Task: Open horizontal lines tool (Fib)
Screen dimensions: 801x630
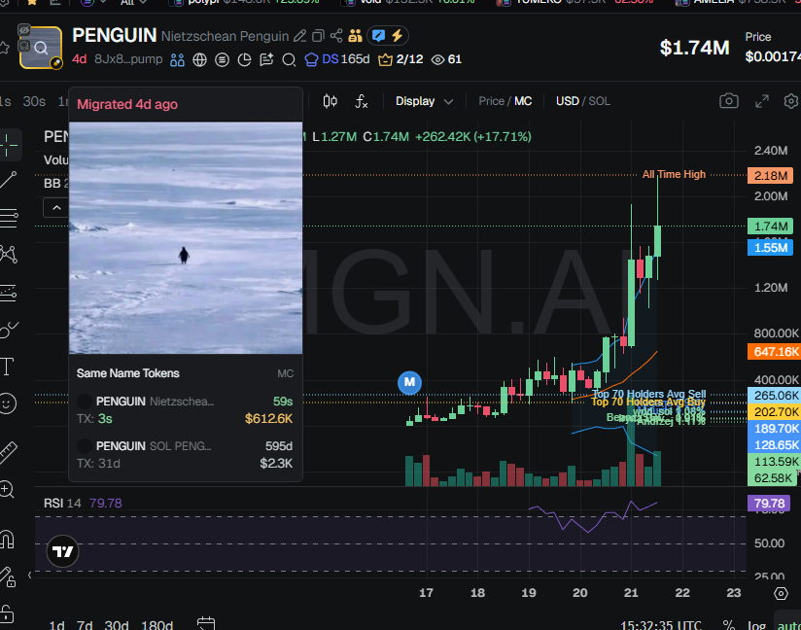Action: click(x=9, y=218)
